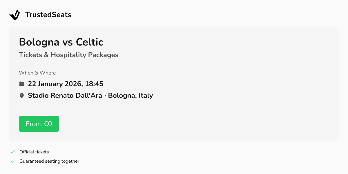Click the green check beside Official tickets
This screenshot has width=348, height=174.
point(13,152)
